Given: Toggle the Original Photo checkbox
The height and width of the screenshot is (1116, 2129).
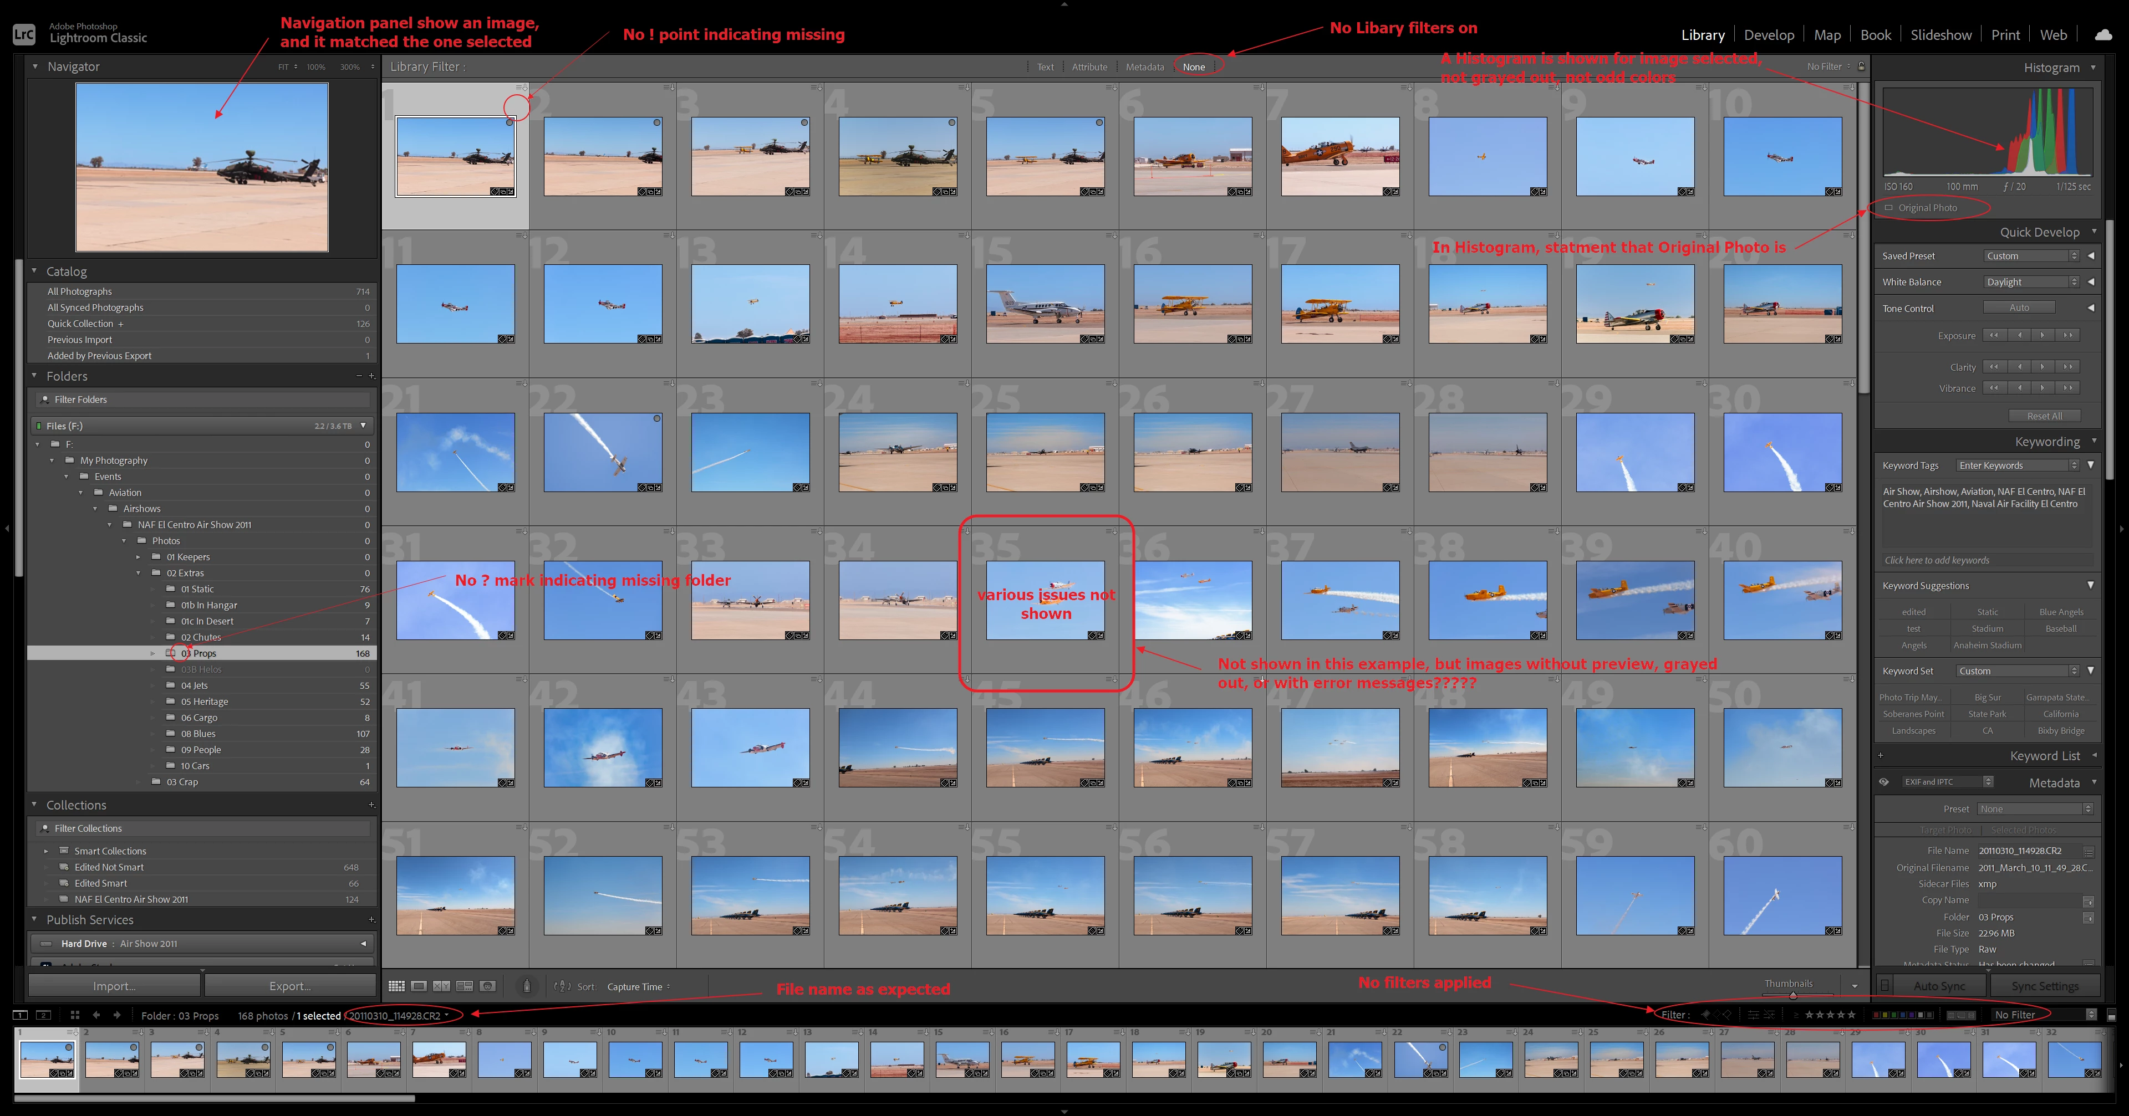Looking at the screenshot, I should 1888,208.
